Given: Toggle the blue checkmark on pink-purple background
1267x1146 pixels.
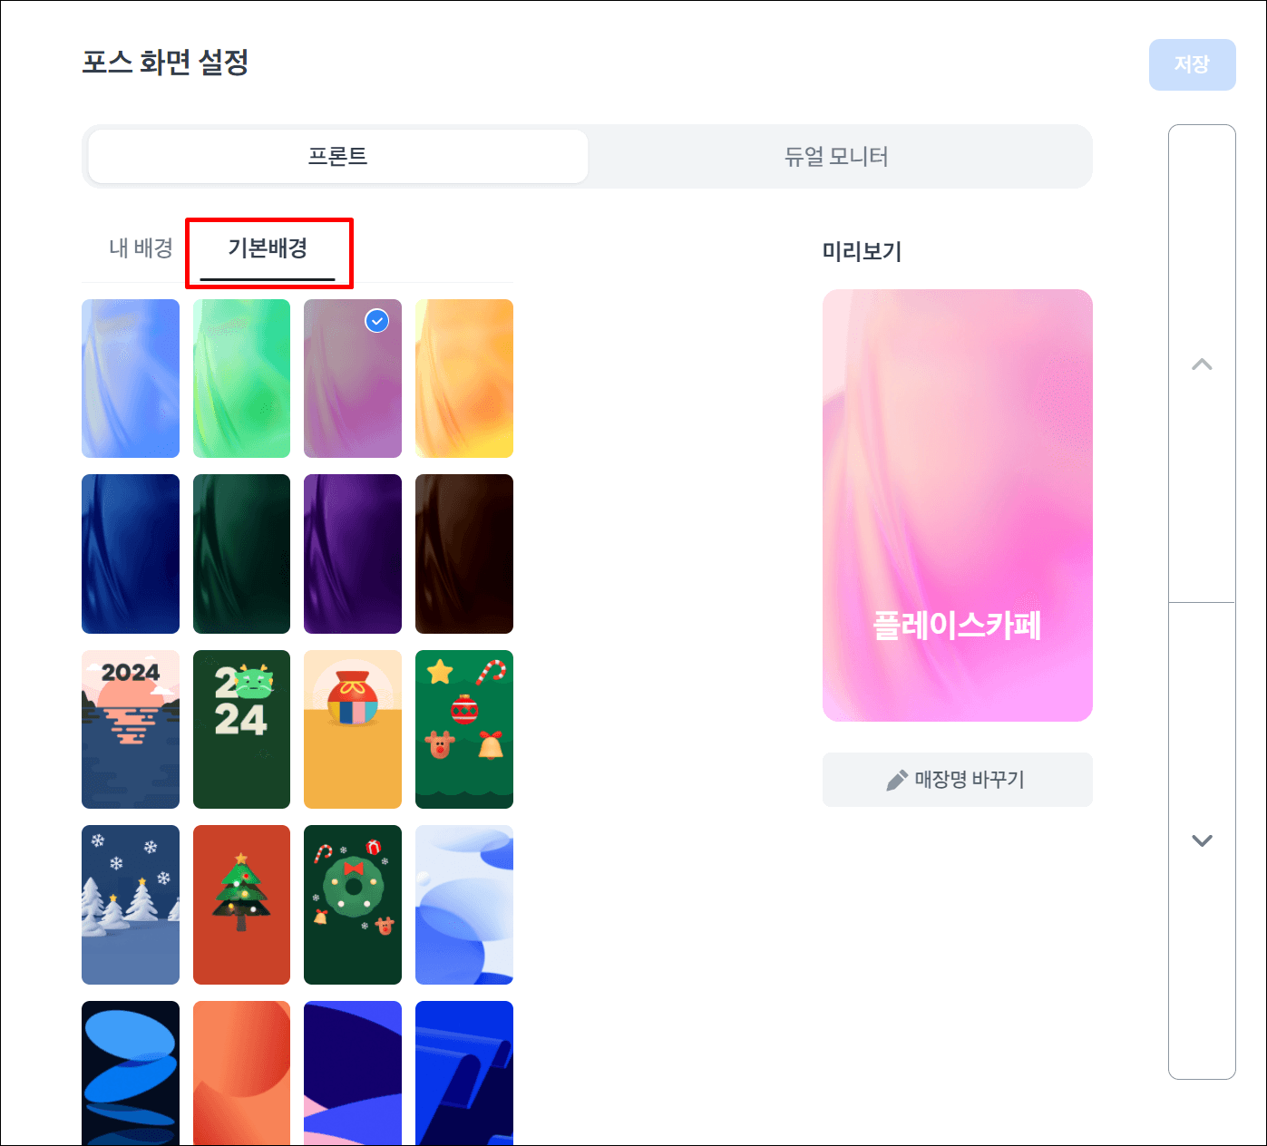Looking at the screenshot, I should coord(376,320).
